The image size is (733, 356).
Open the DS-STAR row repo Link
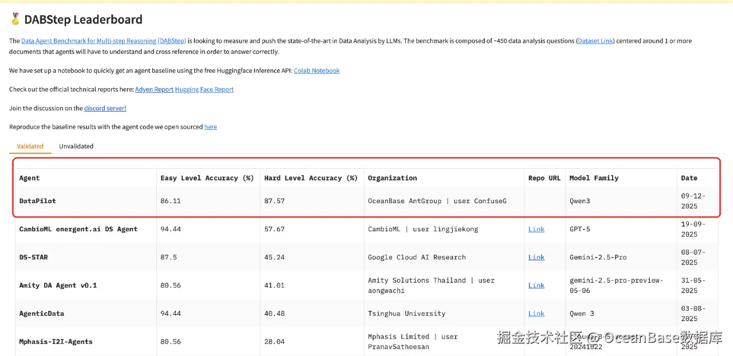pyautogui.click(x=536, y=257)
